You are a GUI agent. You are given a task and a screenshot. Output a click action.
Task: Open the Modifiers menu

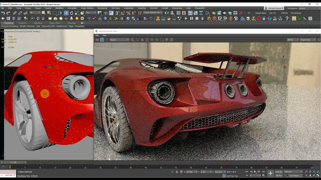(60, 8)
